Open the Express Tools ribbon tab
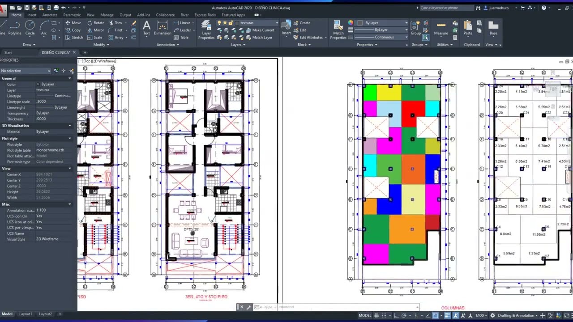Viewport: 573px width, 322px height. pyautogui.click(x=205, y=15)
